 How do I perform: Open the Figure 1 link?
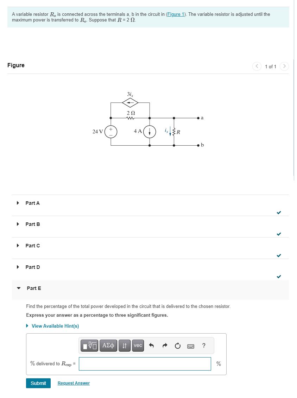[176, 14]
